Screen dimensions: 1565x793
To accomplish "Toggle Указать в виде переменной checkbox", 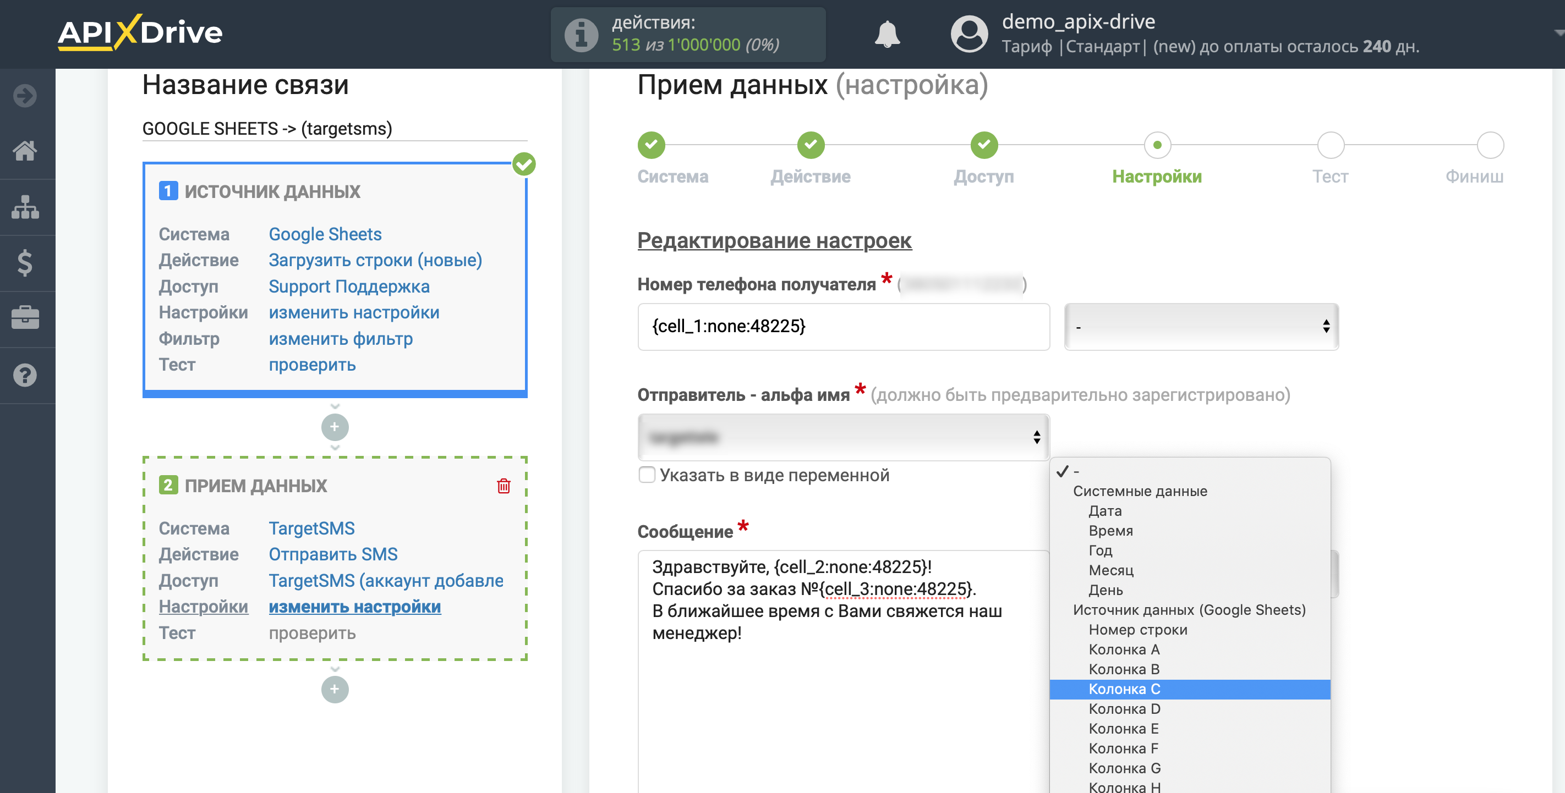I will click(647, 474).
